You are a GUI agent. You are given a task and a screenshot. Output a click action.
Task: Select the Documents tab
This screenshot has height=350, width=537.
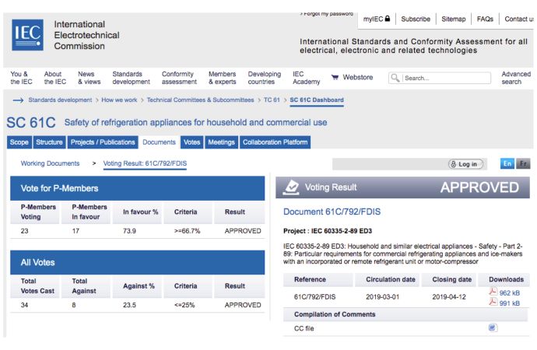[x=159, y=142]
